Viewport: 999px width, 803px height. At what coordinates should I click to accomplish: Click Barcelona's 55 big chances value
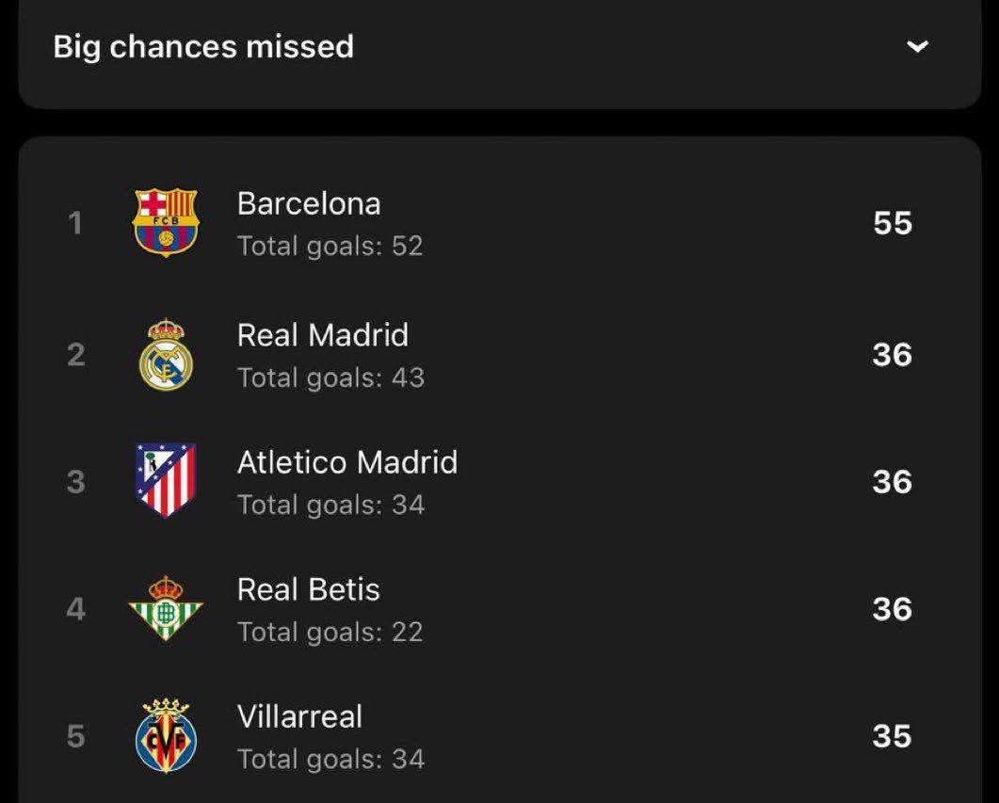pyautogui.click(x=892, y=223)
